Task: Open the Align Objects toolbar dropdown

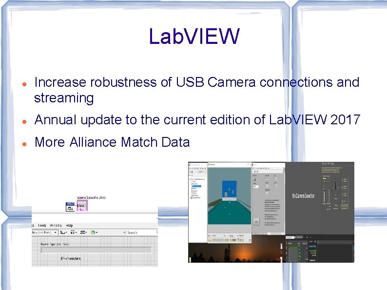Action: click(x=64, y=232)
